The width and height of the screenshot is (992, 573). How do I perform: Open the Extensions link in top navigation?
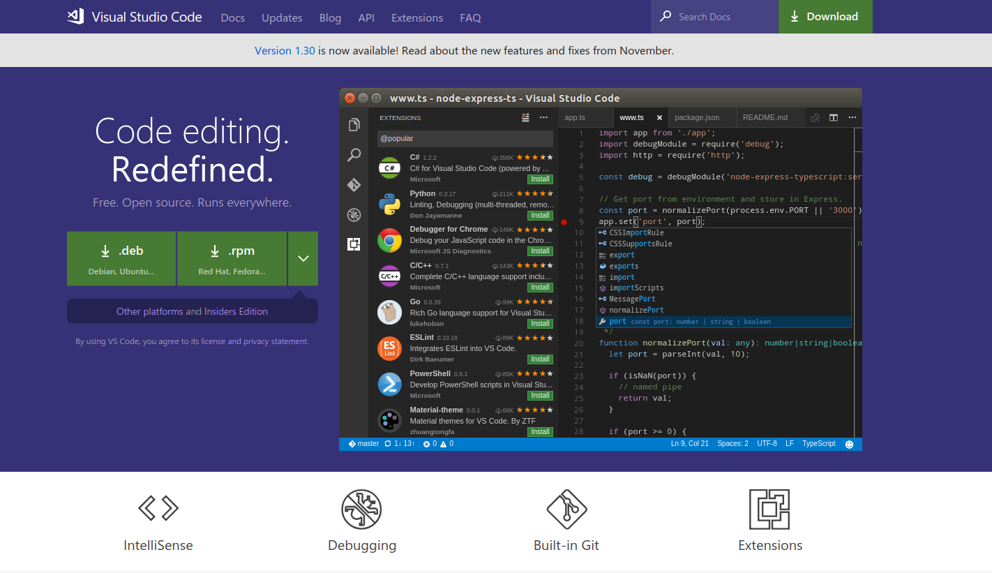click(417, 17)
